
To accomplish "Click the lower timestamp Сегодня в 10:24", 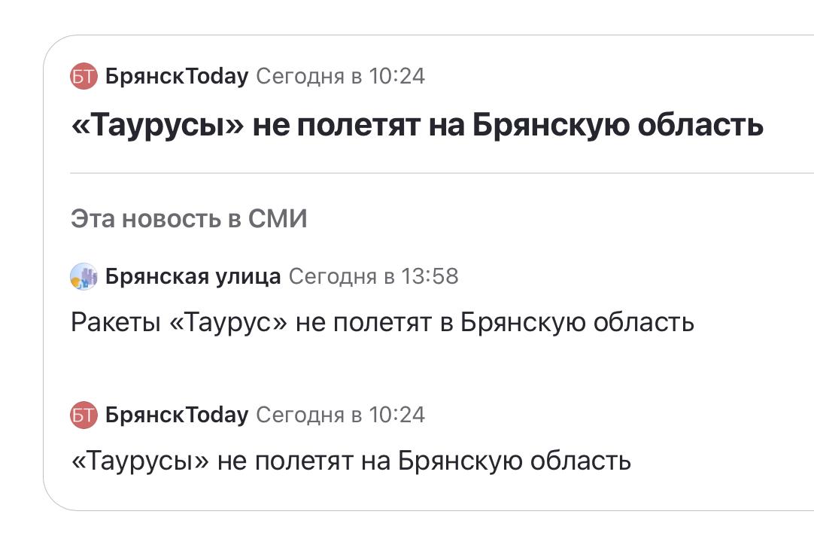I will (341, 415).
